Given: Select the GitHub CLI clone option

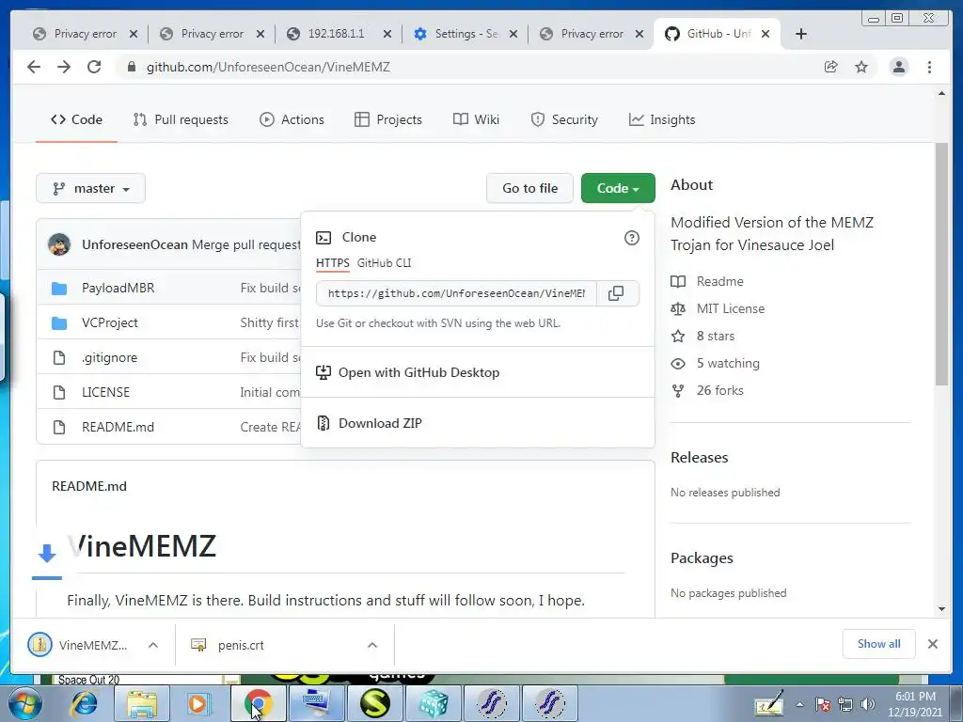Looking at the screenshot, I should pos(385,263).
